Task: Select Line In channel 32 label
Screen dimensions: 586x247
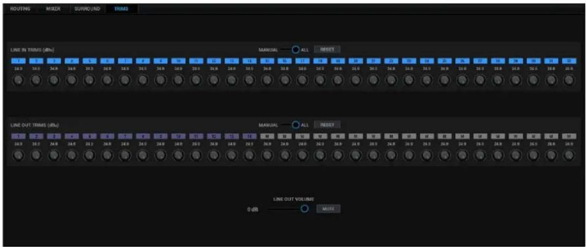Action: 570,60
